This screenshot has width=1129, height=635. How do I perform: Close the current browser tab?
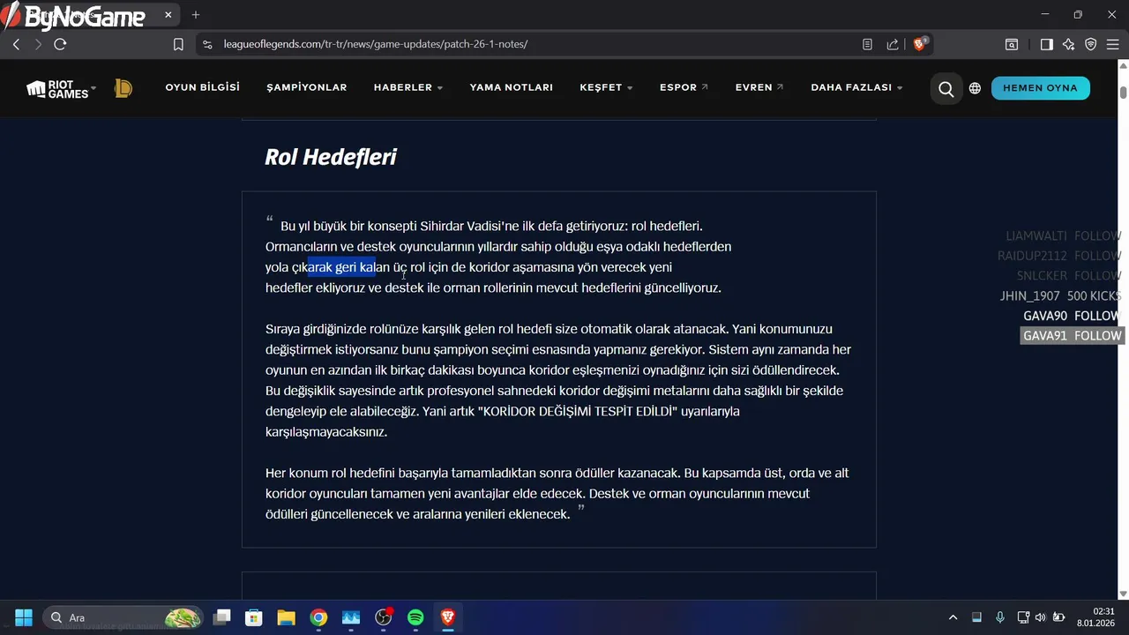pos(168,15)
